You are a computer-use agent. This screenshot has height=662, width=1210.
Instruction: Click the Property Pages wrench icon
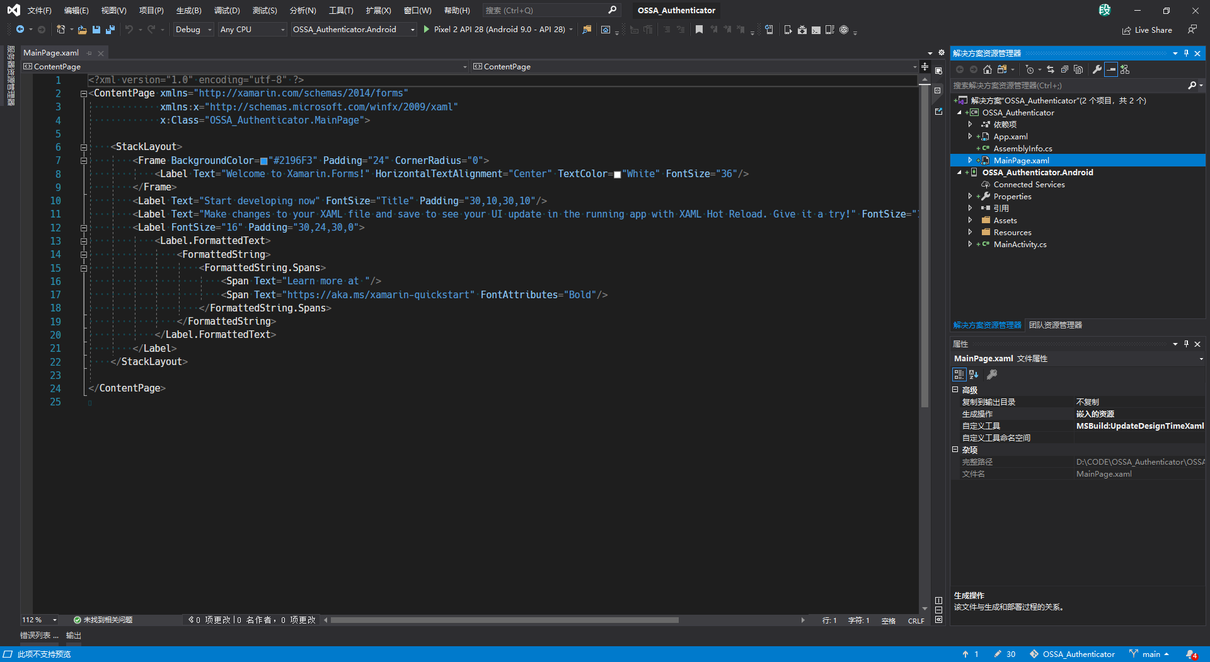(992, 375)
